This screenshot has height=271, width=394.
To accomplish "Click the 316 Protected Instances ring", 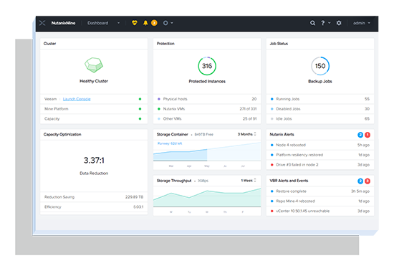I will pyautogui.click(x=207, y=66).
